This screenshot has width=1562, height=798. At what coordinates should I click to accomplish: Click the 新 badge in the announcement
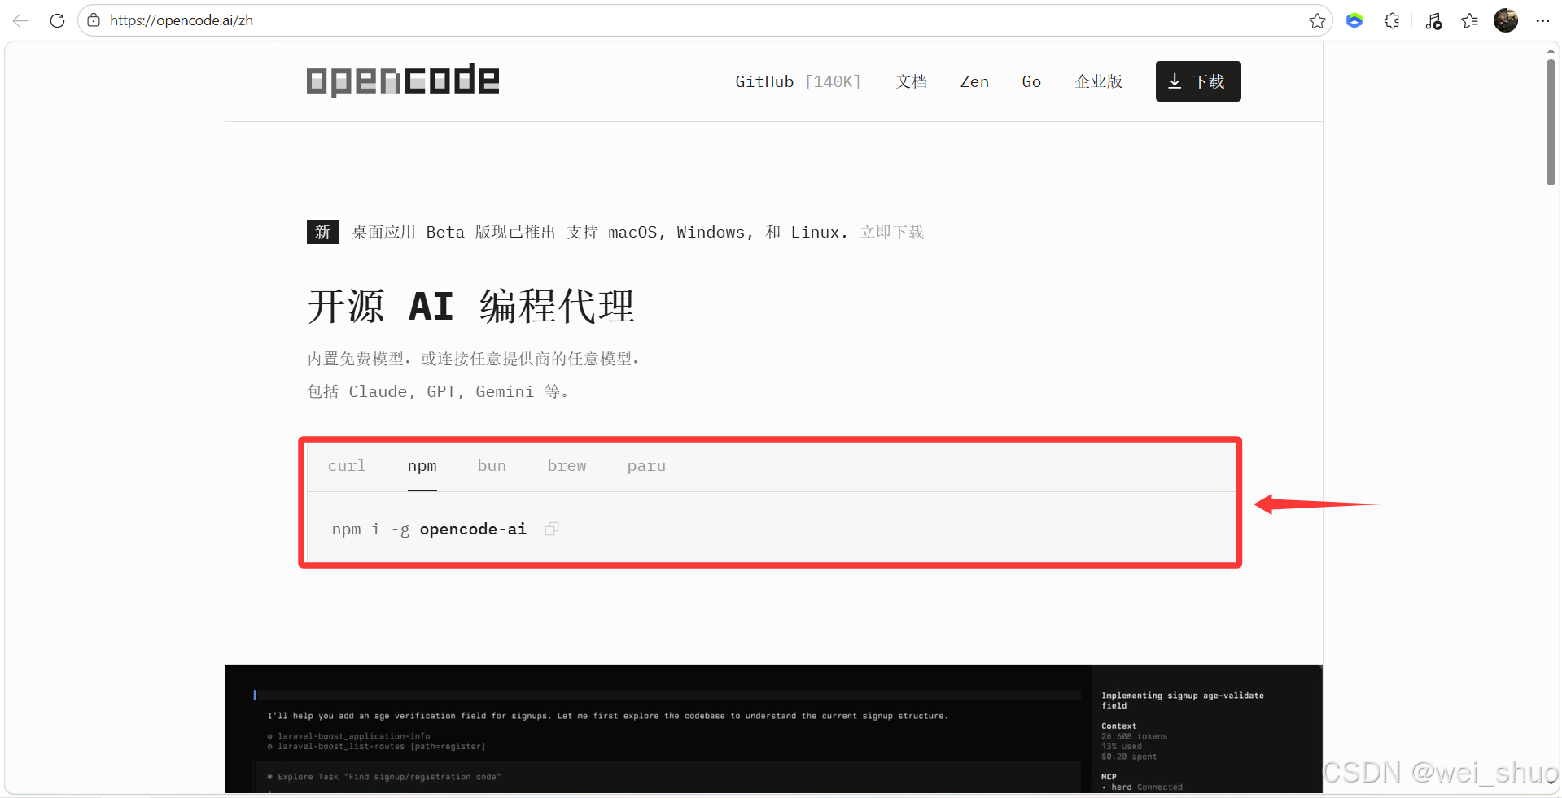pos(323,232)
